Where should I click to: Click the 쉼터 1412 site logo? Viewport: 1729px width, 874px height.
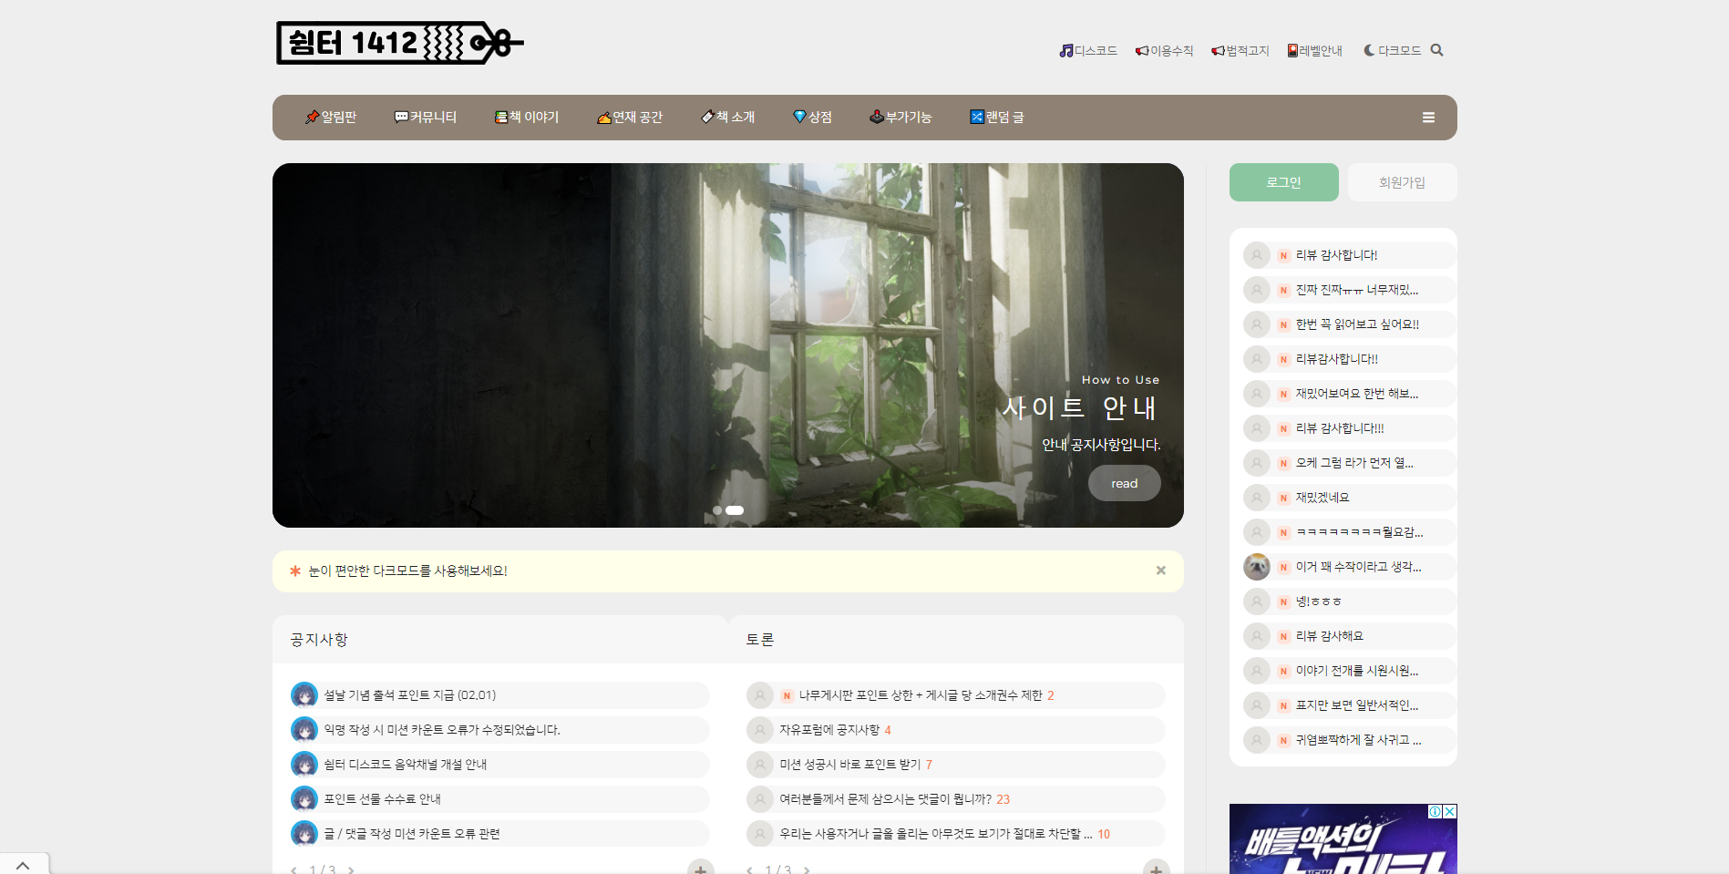click(399, 43)
